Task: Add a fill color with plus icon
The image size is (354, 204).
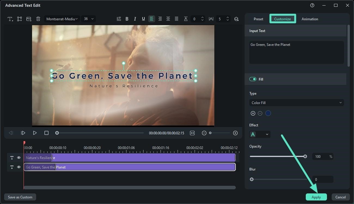Action: point(253,113)
